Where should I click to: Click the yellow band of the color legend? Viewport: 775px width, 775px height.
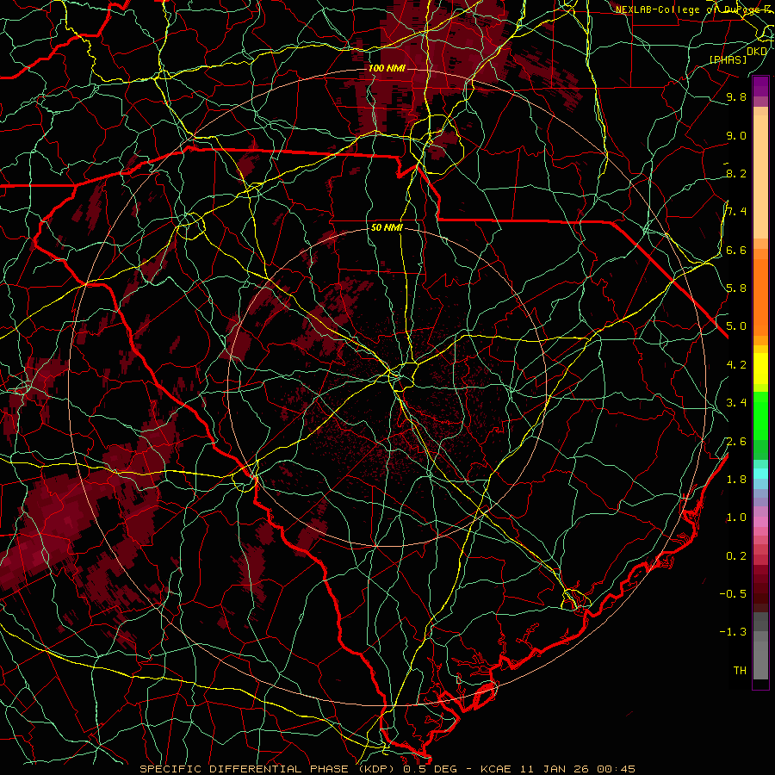760,369
